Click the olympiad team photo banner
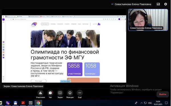 [65, 39]
